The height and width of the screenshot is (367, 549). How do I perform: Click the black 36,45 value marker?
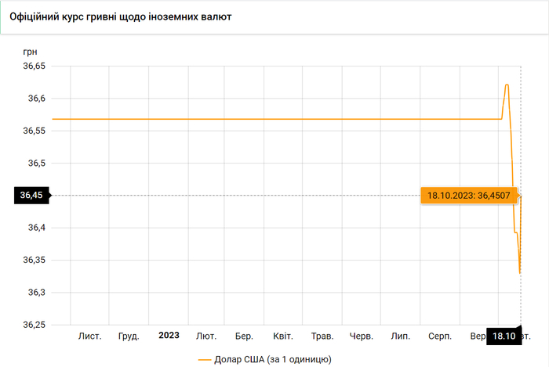pos(30,195)
